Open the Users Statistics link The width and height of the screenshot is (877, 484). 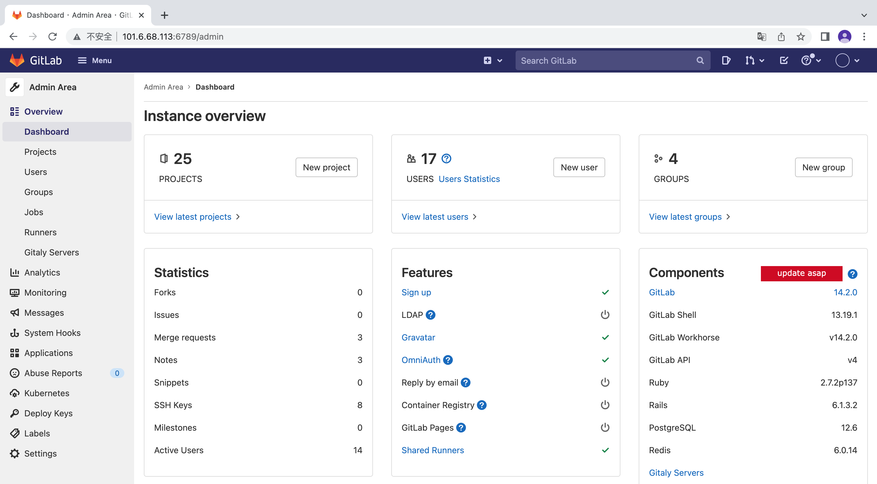click(x=469, y=179)
